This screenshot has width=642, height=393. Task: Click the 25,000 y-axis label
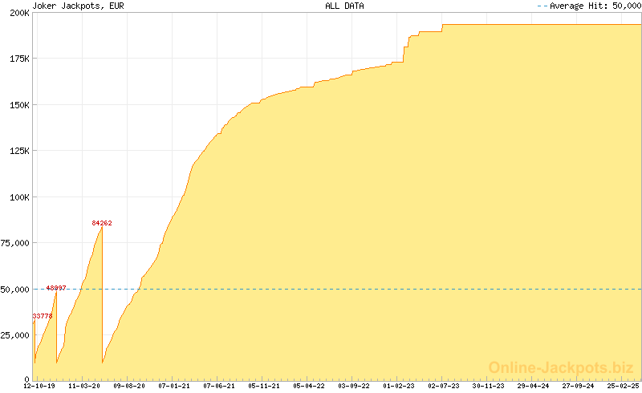(x=15, y=335)
